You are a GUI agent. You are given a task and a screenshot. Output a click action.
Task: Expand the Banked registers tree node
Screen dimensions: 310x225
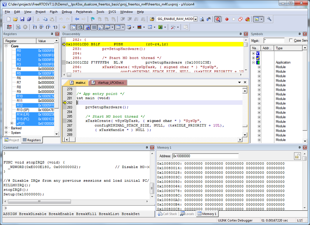coord(7,128)
